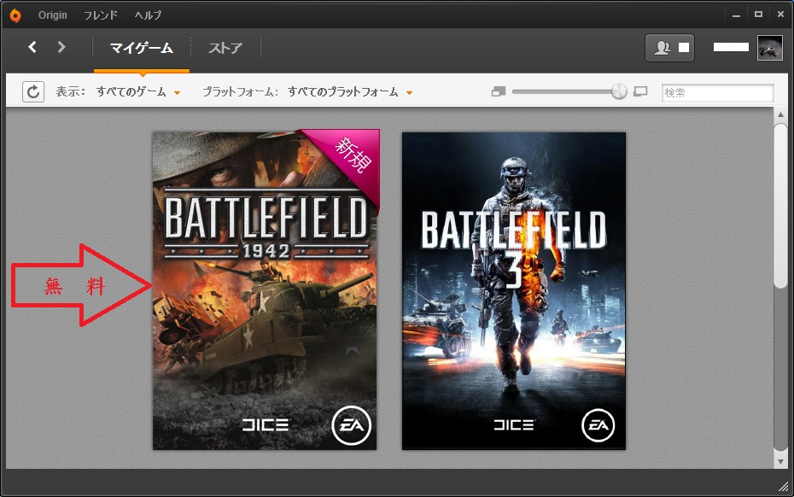Screen dimensions: 794x497
Task: Open the friends list button
Action: [x=669, y=48]
